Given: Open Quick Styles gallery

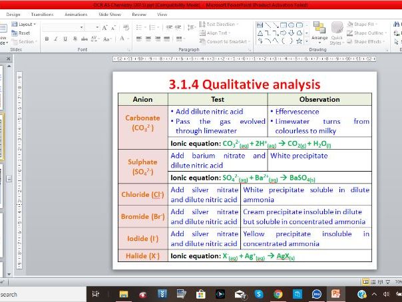Looking at the screenshot, I should (337, 31).
